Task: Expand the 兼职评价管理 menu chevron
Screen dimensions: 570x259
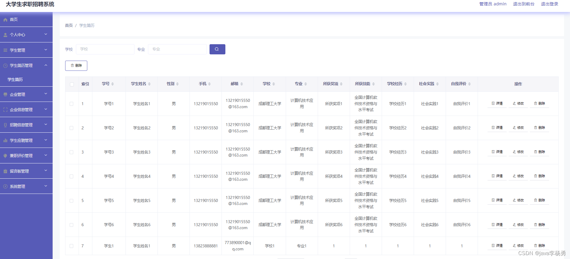Action: [46, 155]
